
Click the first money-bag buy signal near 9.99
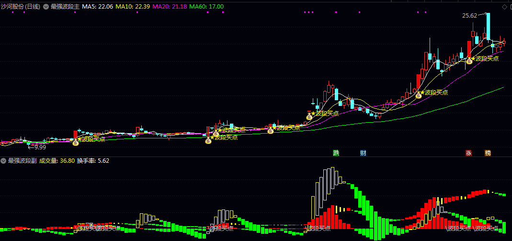(x=75, y=143)
